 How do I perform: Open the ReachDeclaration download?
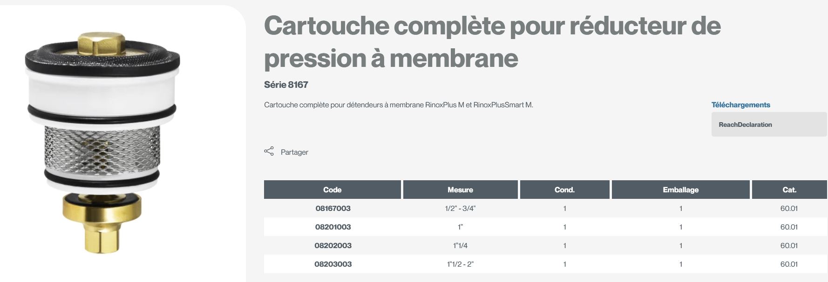tap(745, 125)
